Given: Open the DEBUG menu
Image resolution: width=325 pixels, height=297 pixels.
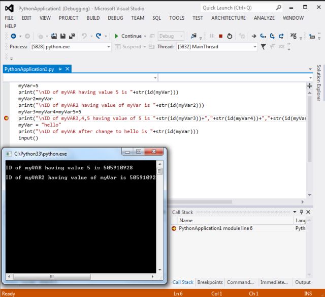Looking at the screenshot, I should pyautogui.click(x=115, y=18).
